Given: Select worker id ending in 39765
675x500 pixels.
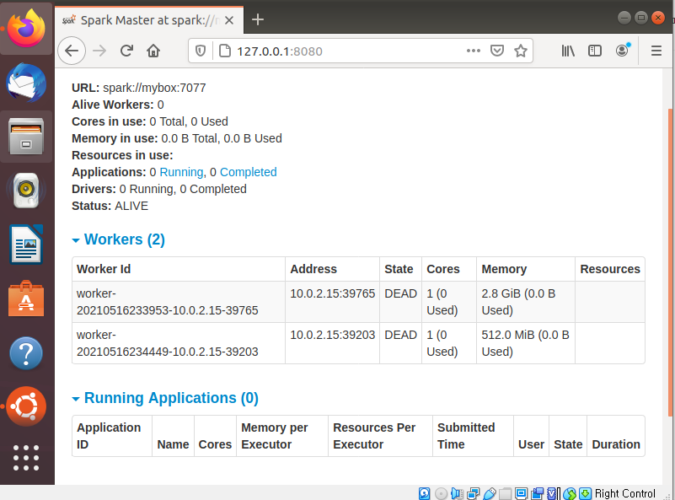Looking at the screenshot, I should coord(168,302).
